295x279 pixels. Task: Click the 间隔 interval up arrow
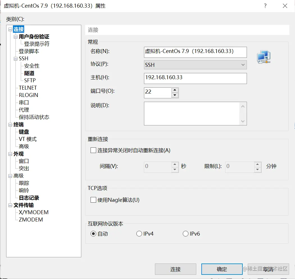click(175, 164)
